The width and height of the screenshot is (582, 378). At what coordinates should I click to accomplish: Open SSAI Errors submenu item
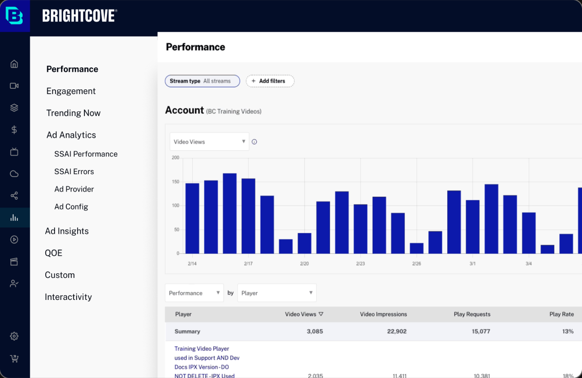coord(74,172)
